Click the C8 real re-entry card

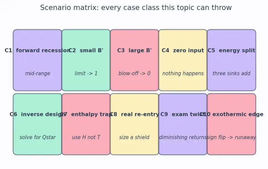tap(134, 124)
